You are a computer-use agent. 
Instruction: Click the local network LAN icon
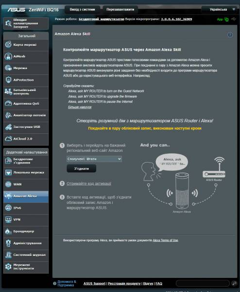point(8,172)
